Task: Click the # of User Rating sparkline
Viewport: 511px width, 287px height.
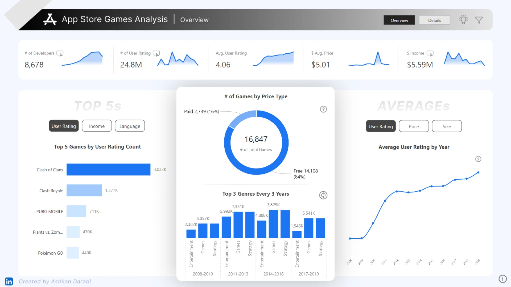Action: click(x=178, y=59)
